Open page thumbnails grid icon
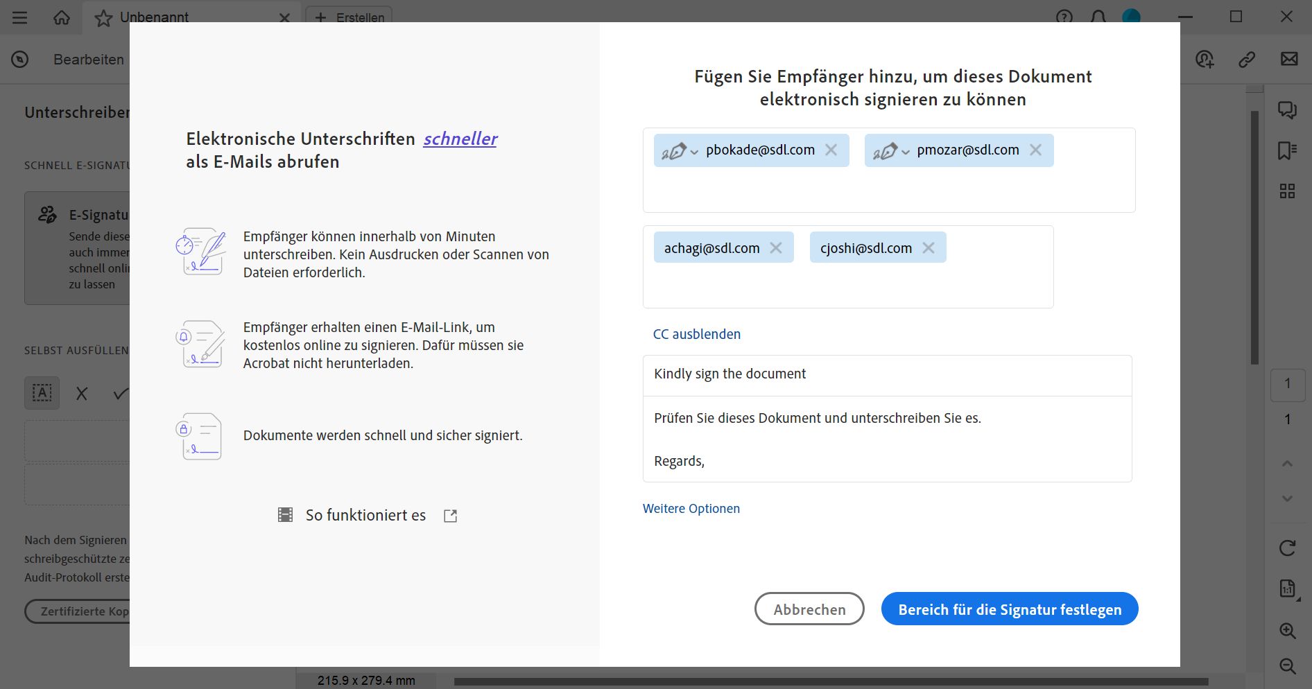Image resolution: width=1312 pixels, height=689 pixels. click(x=1287, y=189)
